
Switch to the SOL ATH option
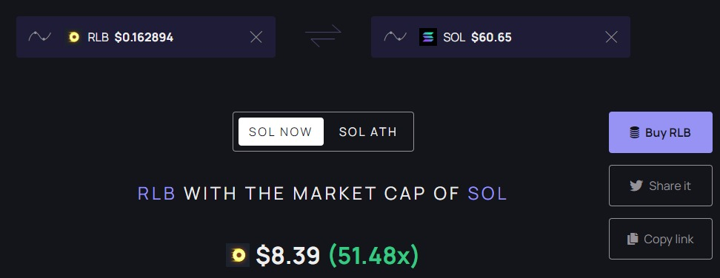(367, 132)
